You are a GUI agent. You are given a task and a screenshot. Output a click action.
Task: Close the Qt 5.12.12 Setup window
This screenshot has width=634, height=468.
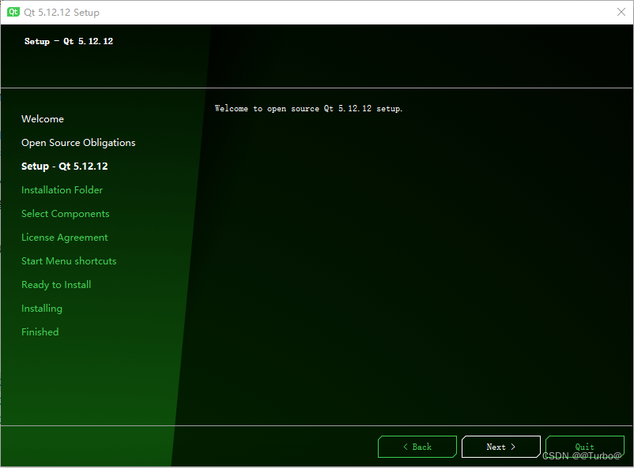coord(621,12)
